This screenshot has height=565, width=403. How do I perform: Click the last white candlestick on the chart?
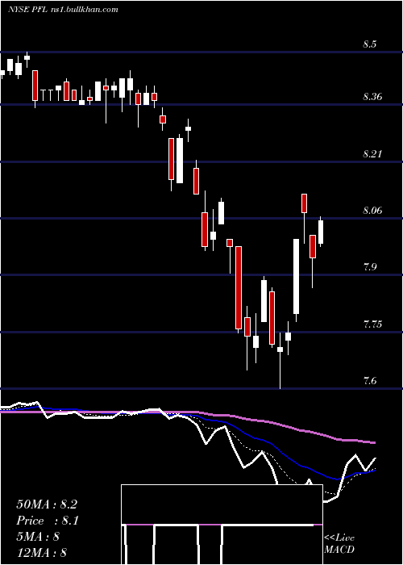[x=321, y=232]
